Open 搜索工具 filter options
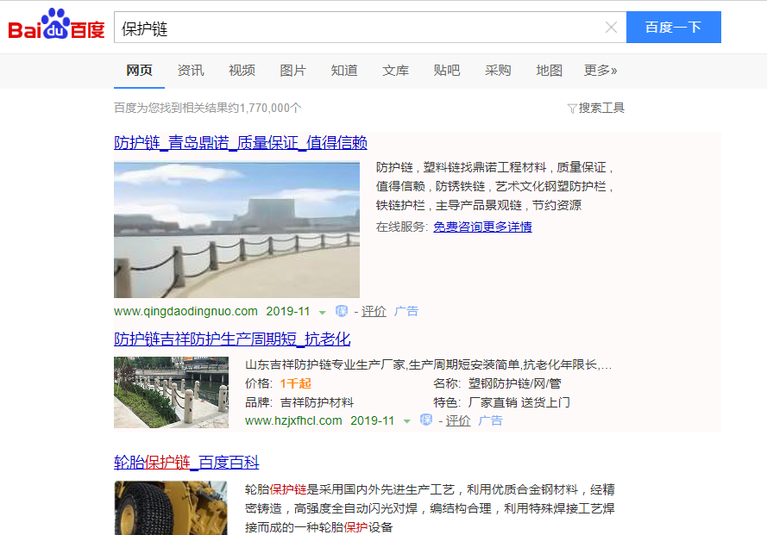The height and width of the screenshot is (535, 767). click(601, 108)
